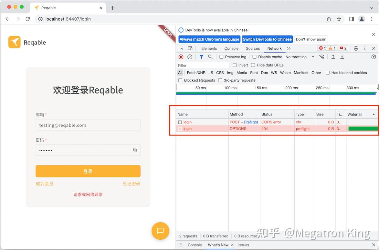Open network search with the magnifier icon
379x250 pixels.
(x=210, y=57)
